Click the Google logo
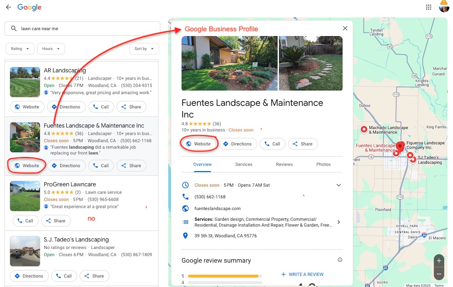The width and height of the screenshot is (453, 287). 30,7
